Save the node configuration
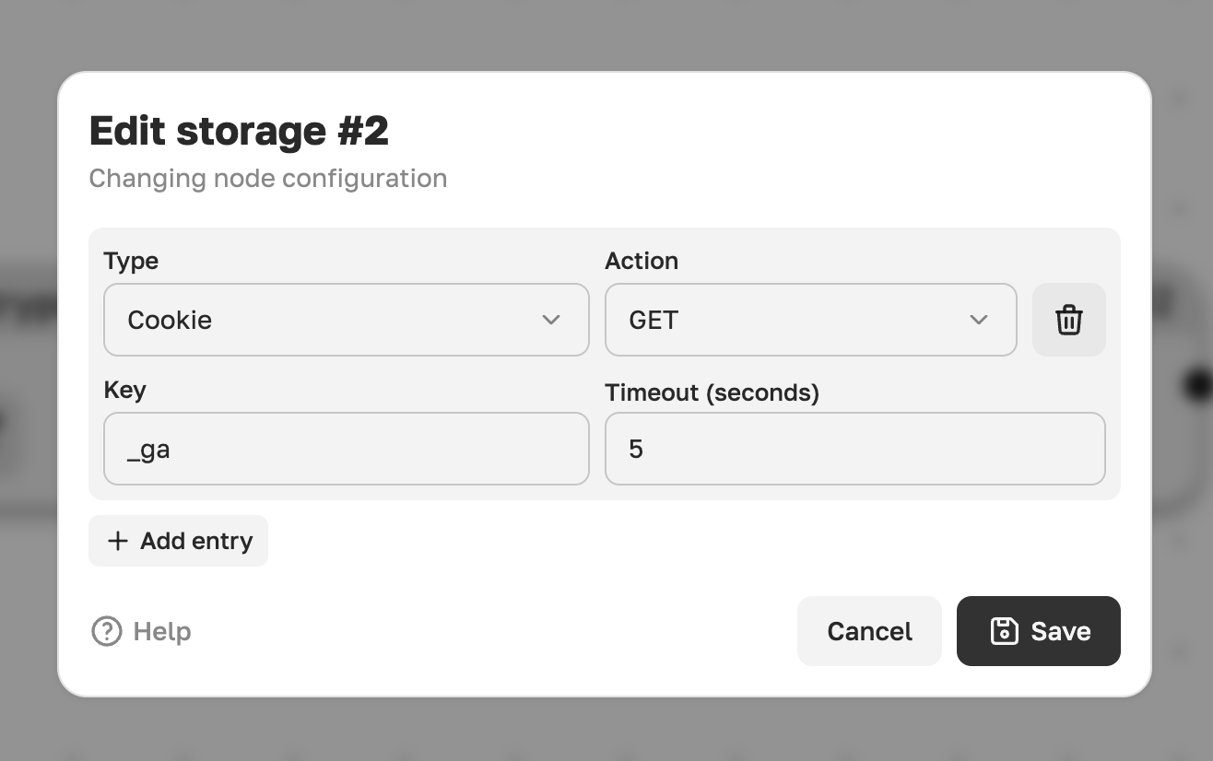The image size is (1213, 761). click(1039, 631)
